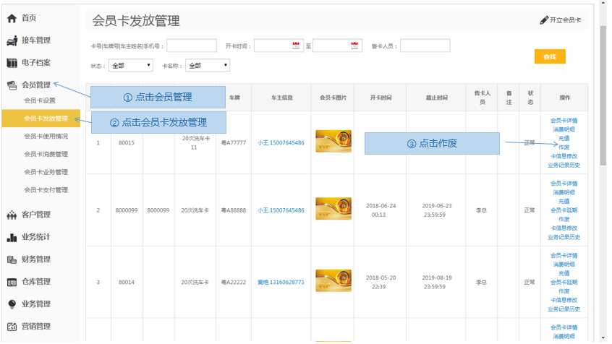The width and height of the screenshot is (612, 344).
Task: Click VIP card thumbnail in row 3
Action: [x=333, y=282]
